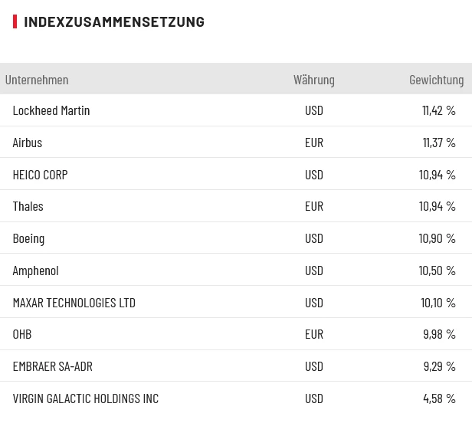Select the HEICO CORP row
Viewport: 472px width, 423px height.
coord(41,175)
